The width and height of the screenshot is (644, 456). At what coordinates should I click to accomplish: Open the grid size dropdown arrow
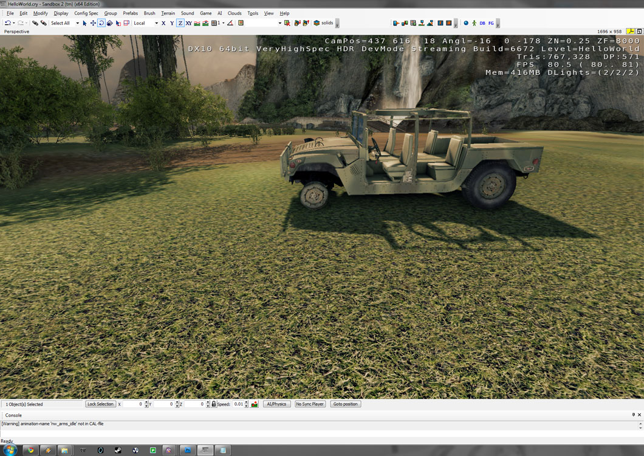pyautogui.click(x=224, y=23)
